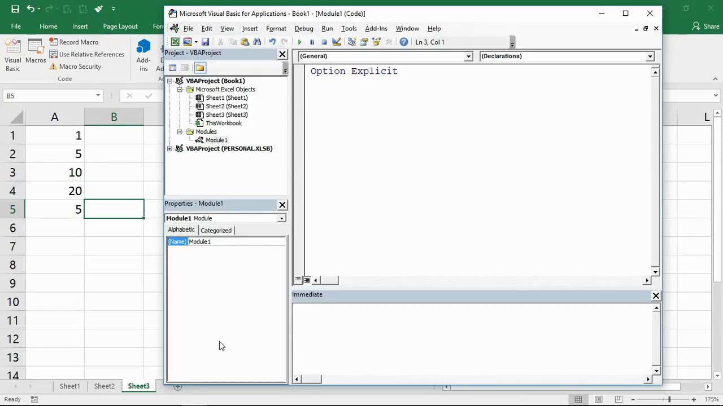
Task: Open the Debug menu
Action: (304, 28)
